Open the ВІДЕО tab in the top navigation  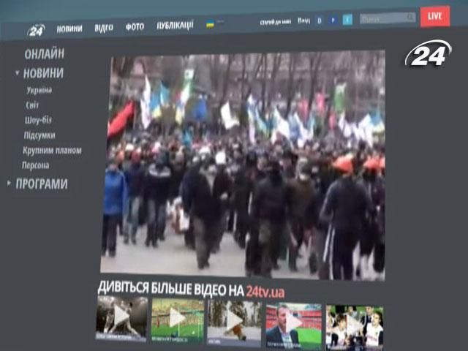click(x=104, y=28)
